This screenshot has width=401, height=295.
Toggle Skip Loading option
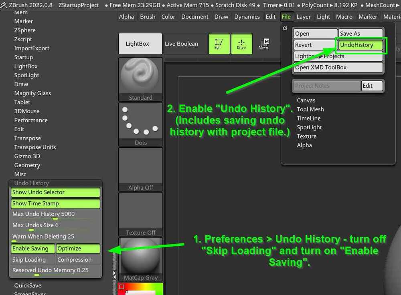click(33, 260)
